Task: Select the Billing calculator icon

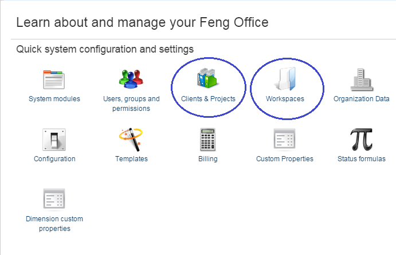Action: pyautogui.click(x=207, y=140)
